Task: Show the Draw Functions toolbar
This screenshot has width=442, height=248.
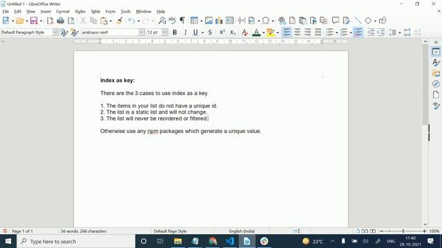Action: [x=383, y=21]
